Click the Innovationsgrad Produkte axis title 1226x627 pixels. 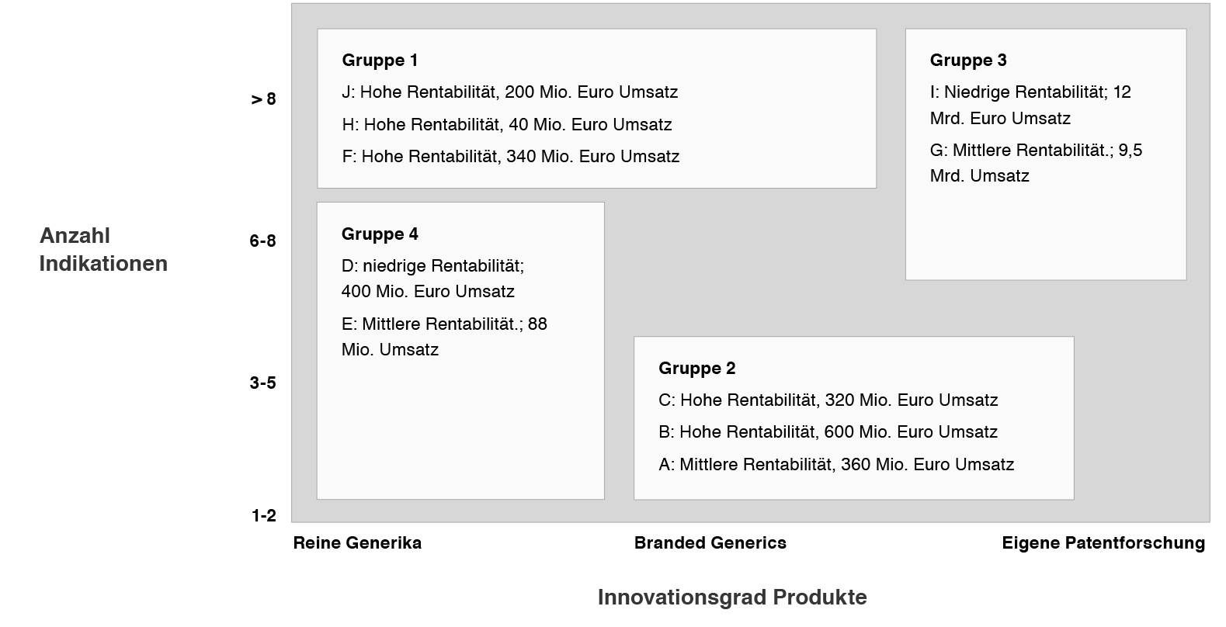point(731,598)
